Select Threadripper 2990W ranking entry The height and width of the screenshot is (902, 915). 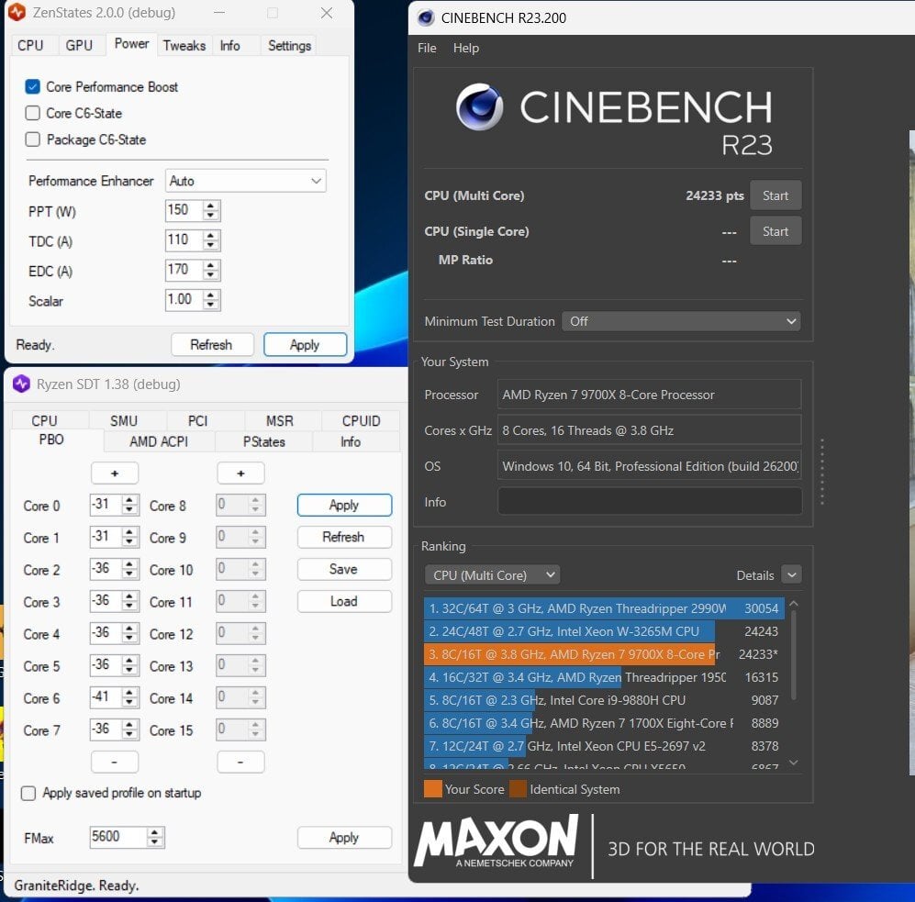(x=604, y=608)
